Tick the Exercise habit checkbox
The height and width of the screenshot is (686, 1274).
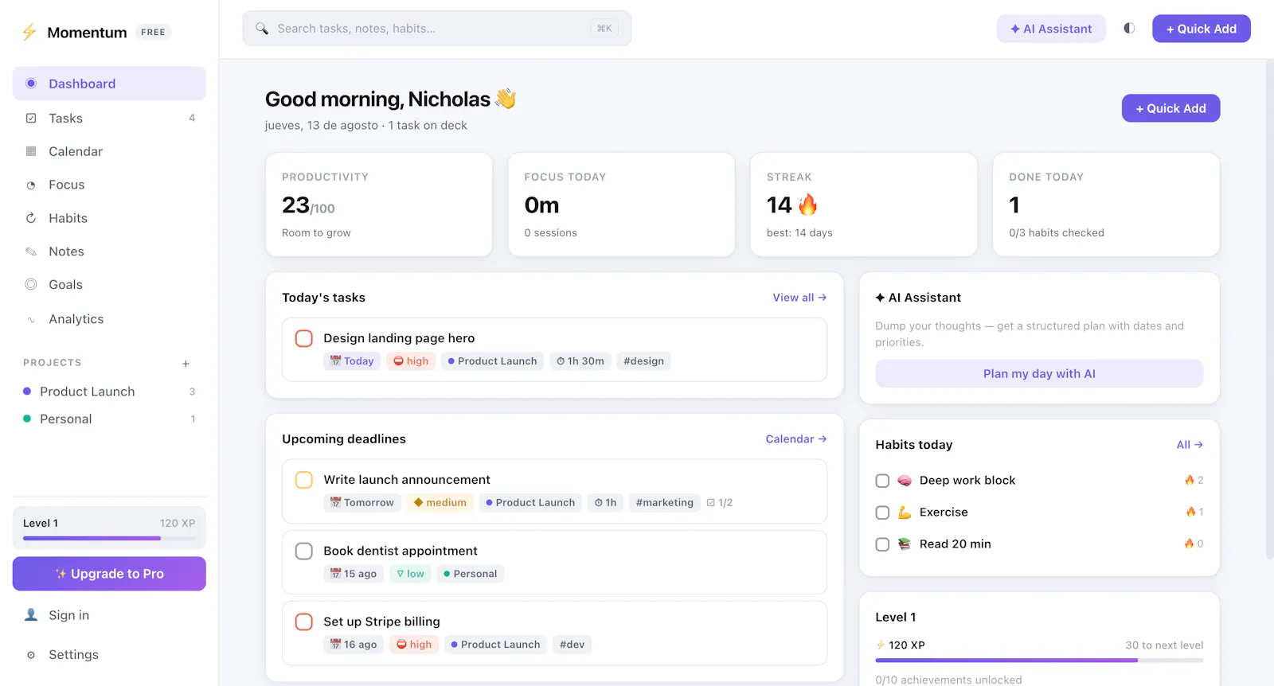(882, 513)
